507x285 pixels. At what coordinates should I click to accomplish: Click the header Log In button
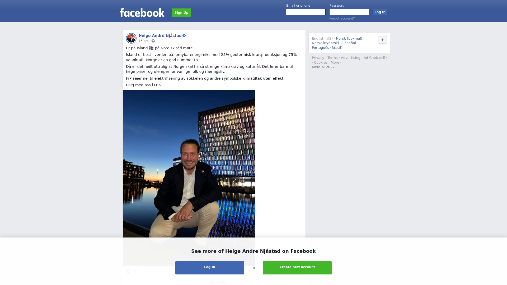pyautogui.click(x=380, y=12)
